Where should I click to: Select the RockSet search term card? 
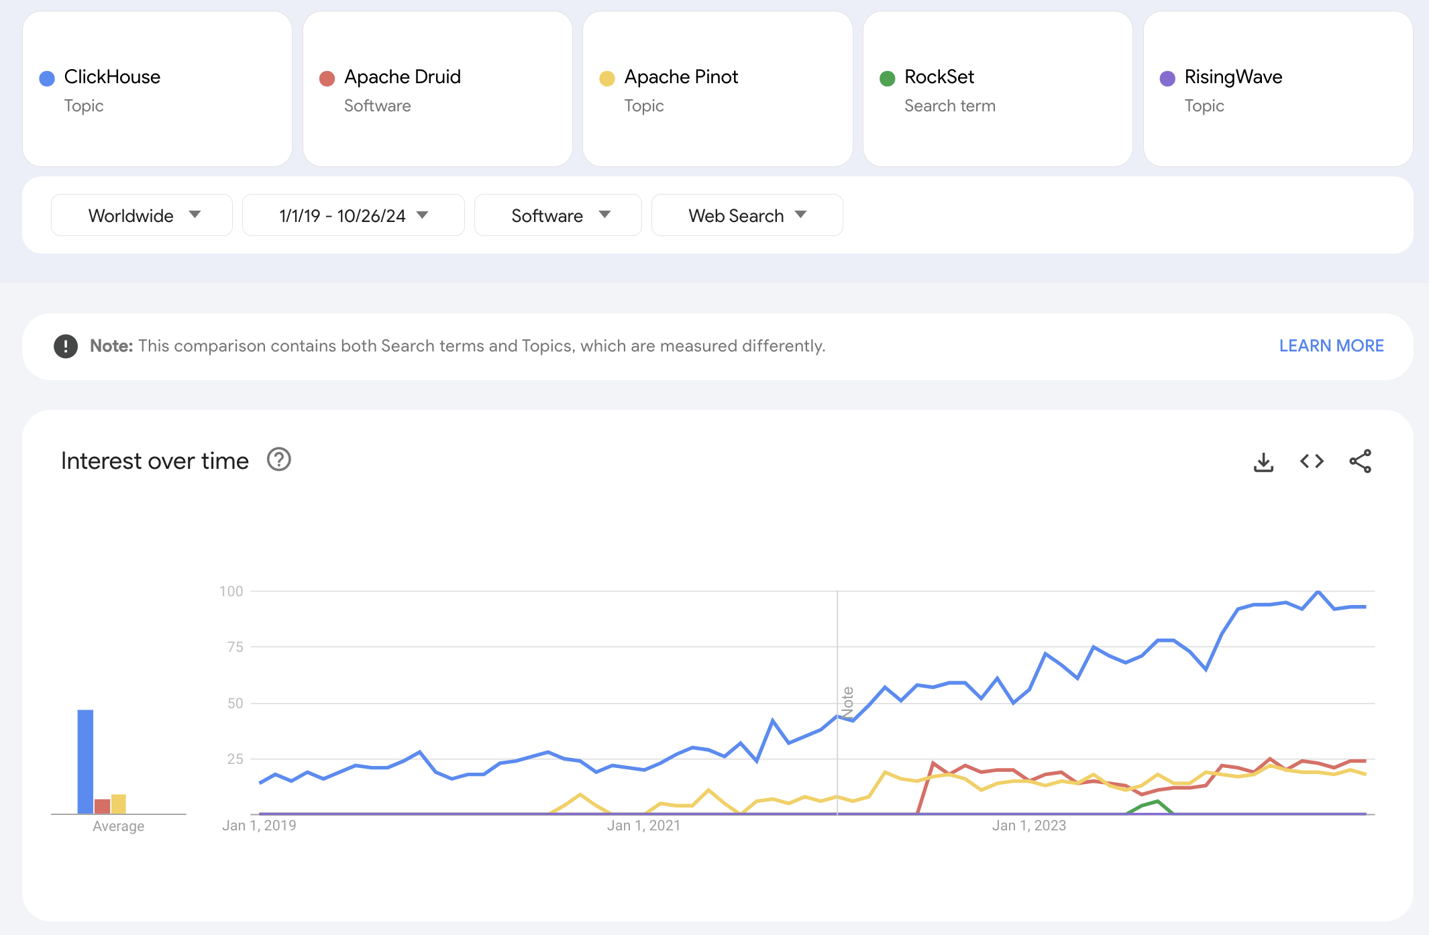(x=998, y=89)
